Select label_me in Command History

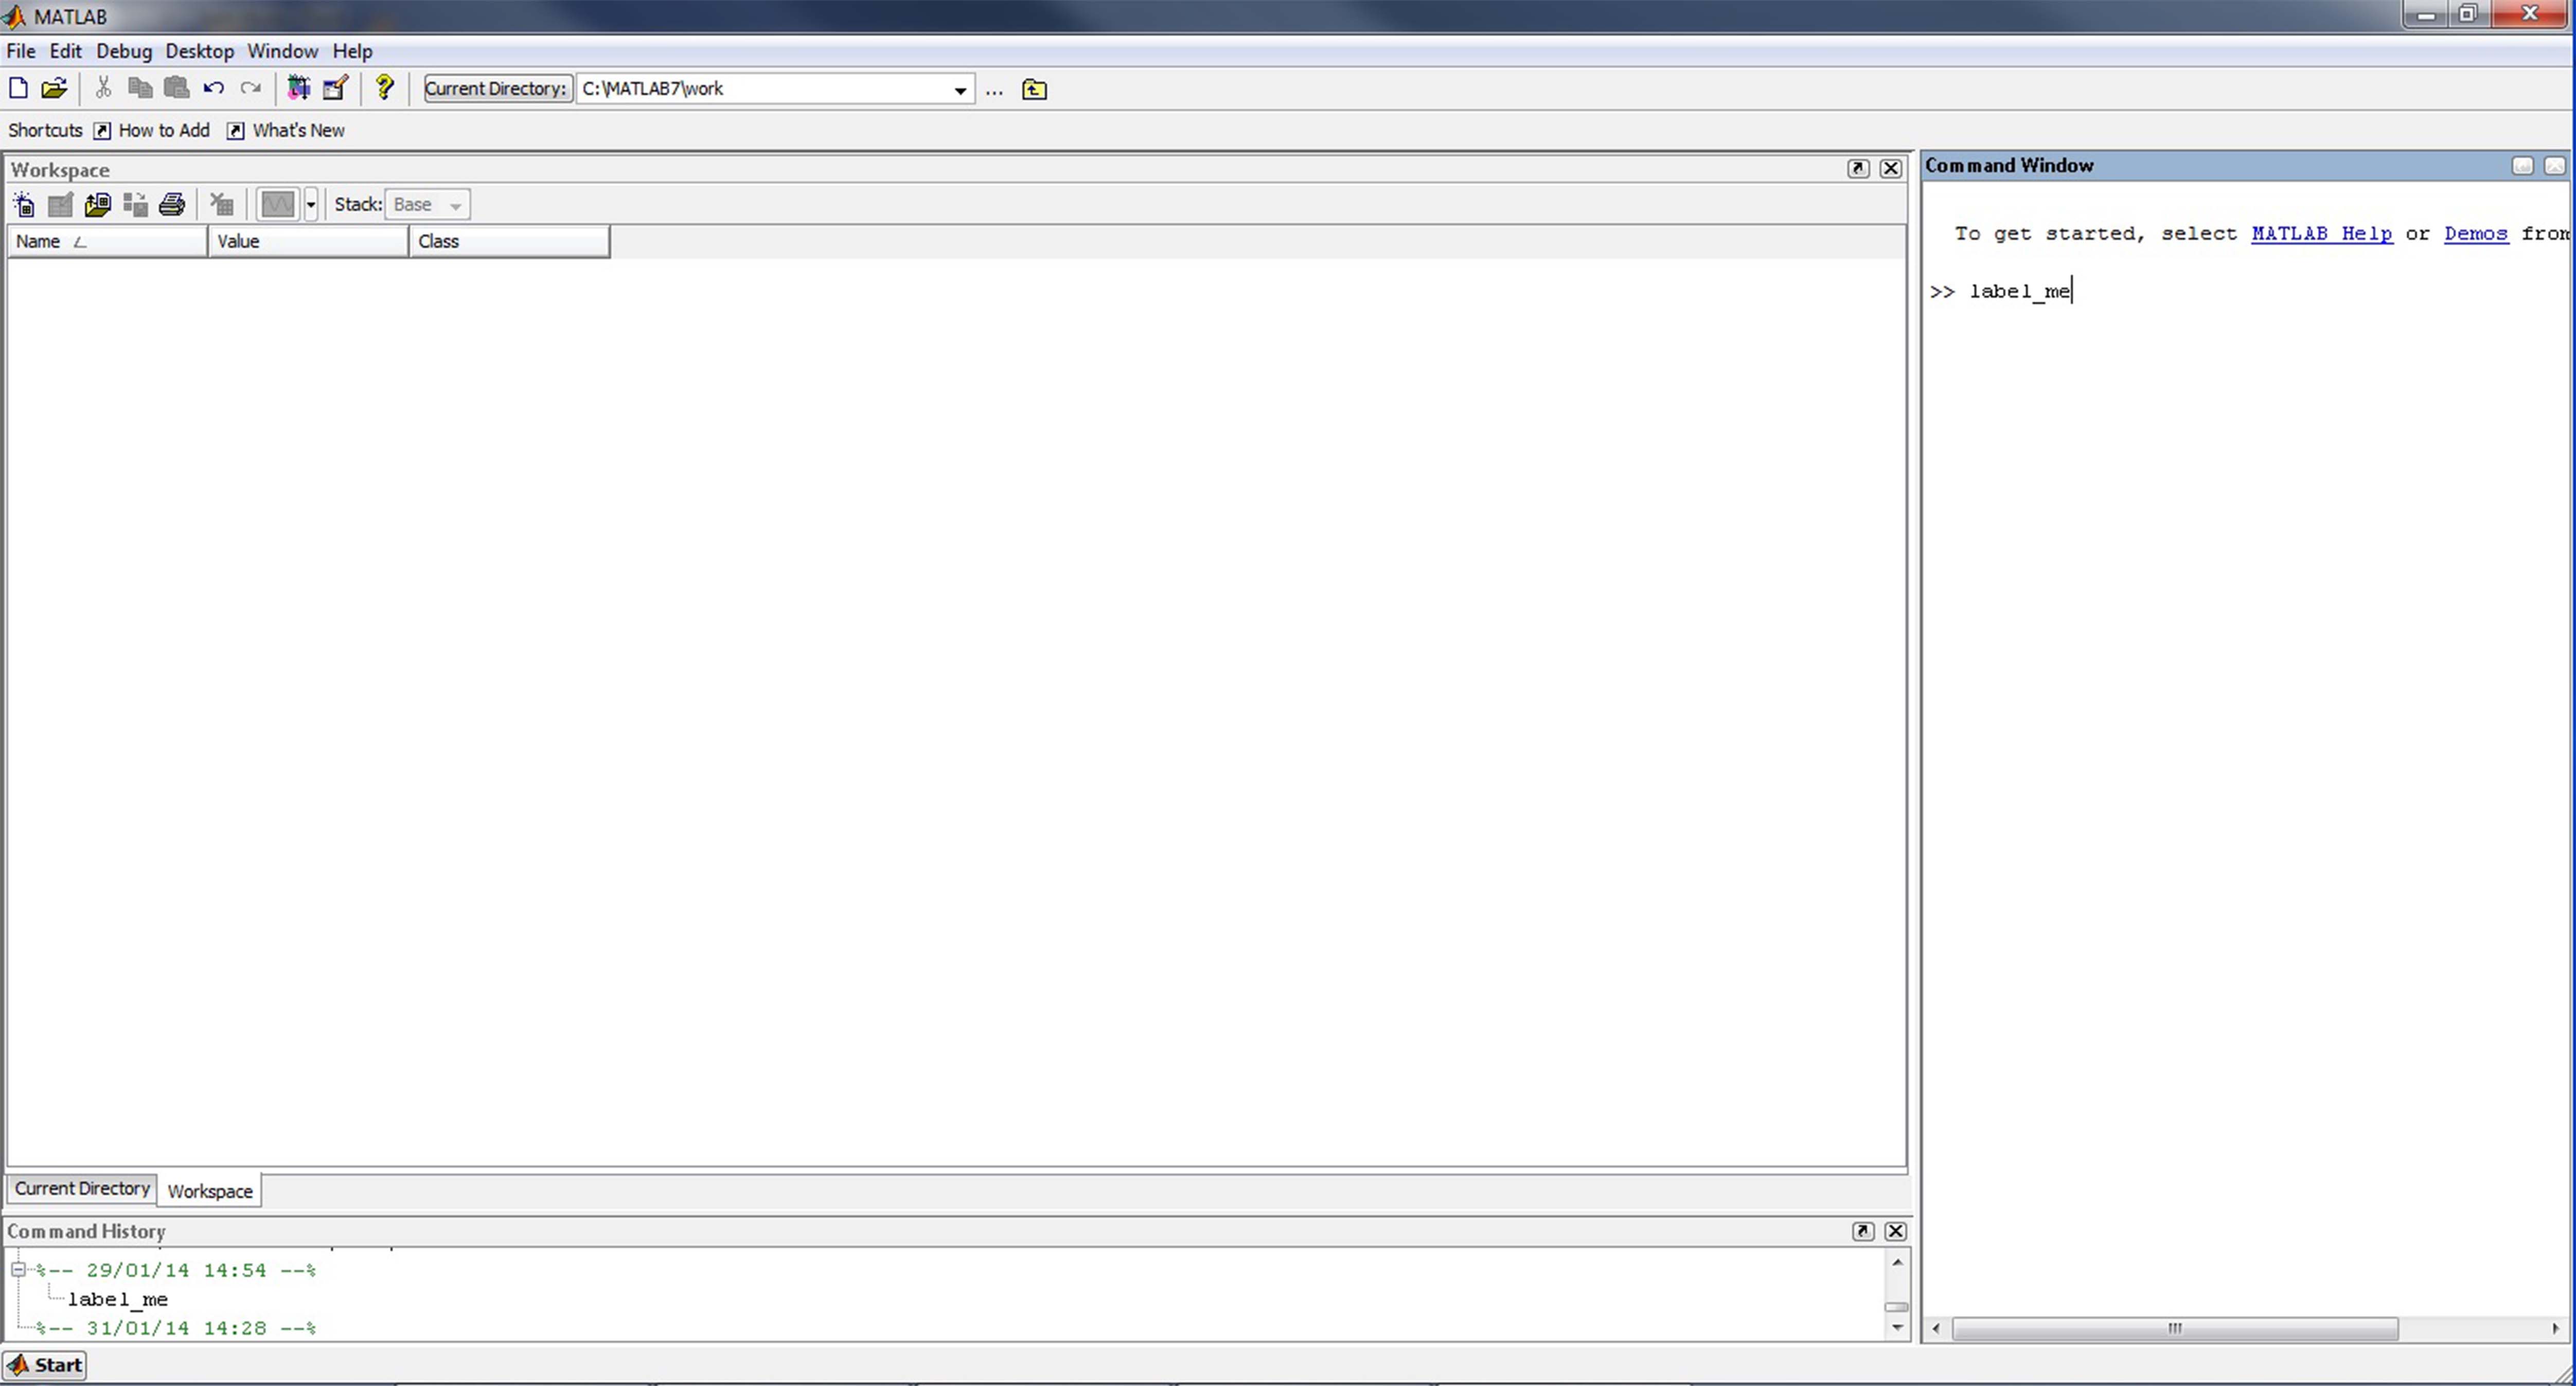click(118, 1299)
